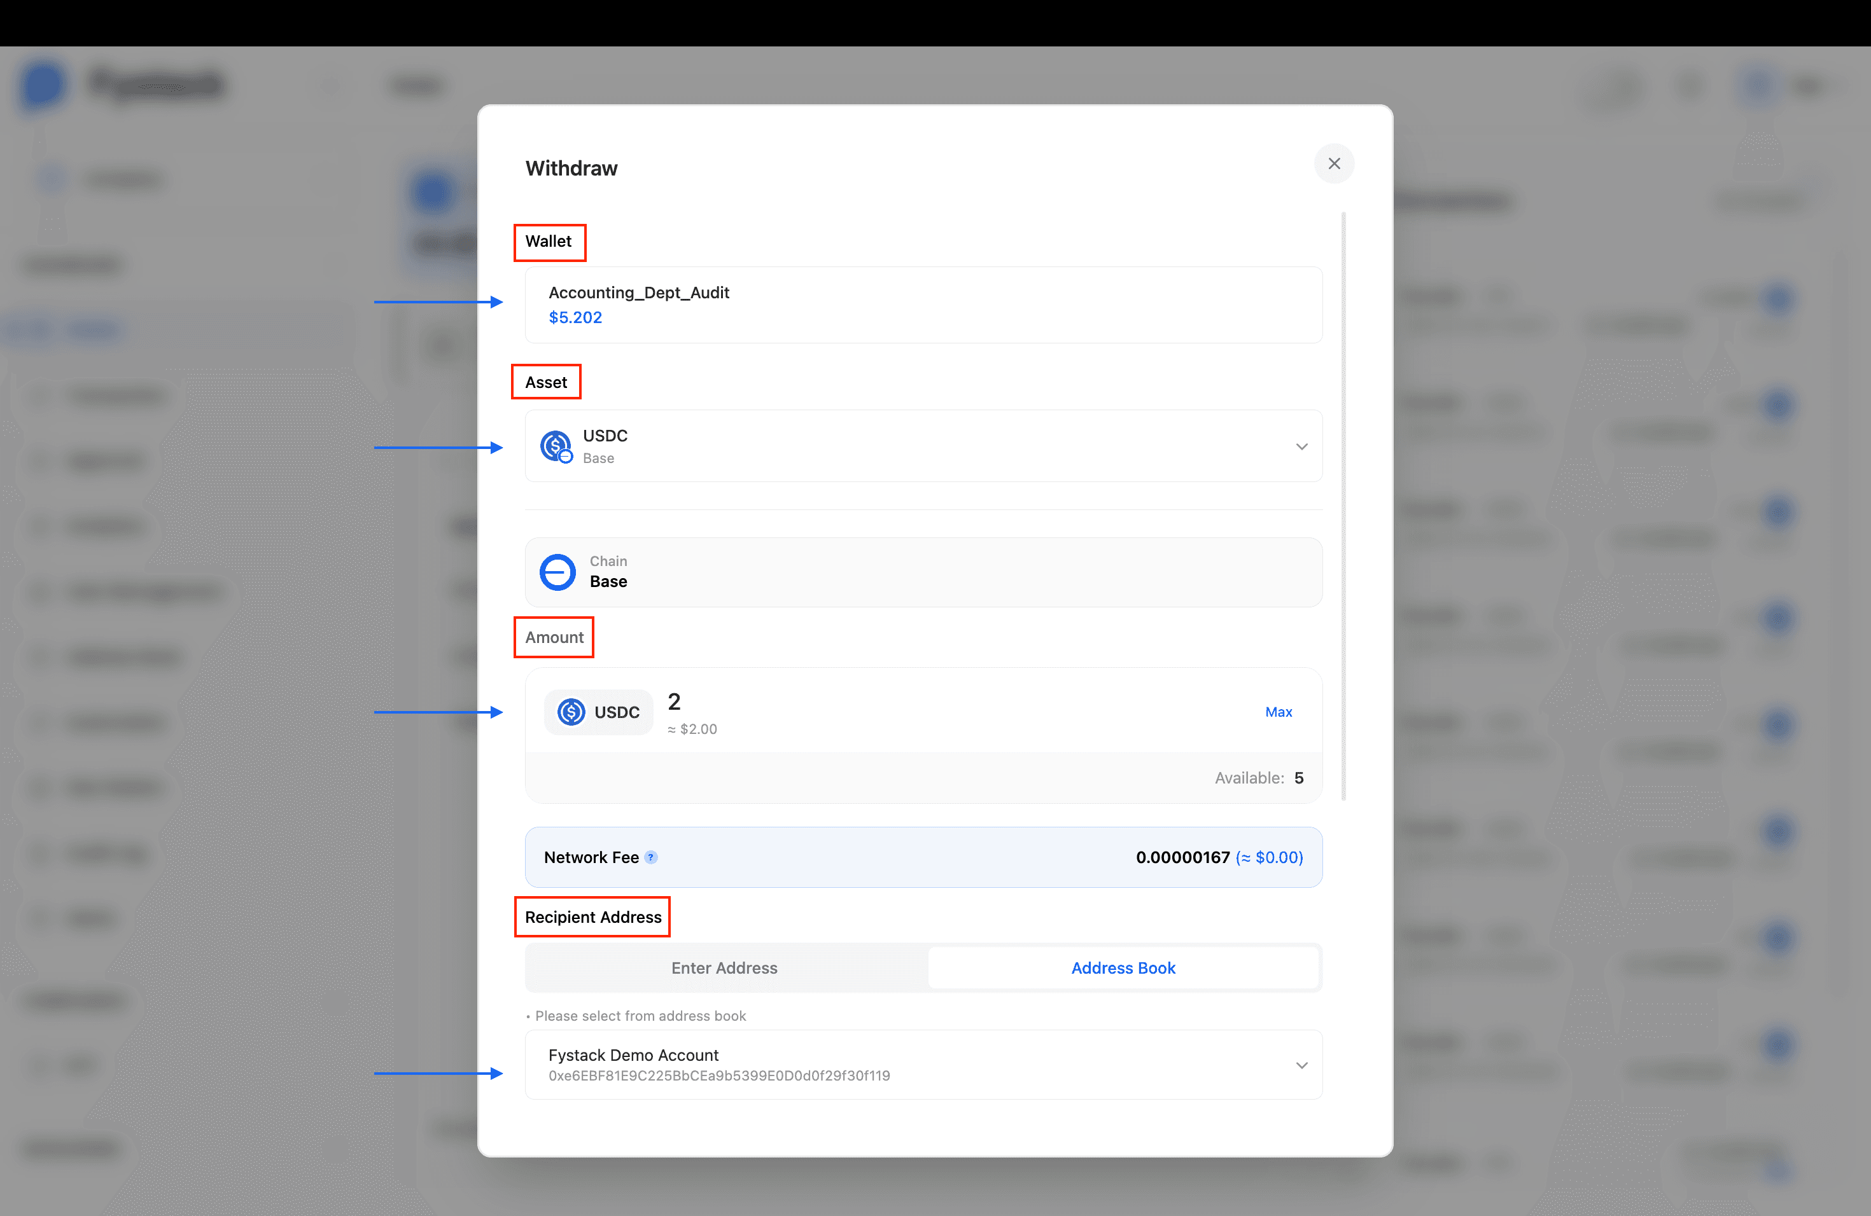Switch to the Enter Address tab

point(724,968)
